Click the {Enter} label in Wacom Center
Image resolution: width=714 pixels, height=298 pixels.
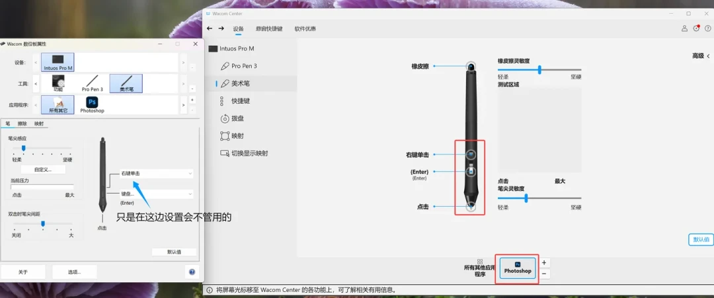point(420,172)
